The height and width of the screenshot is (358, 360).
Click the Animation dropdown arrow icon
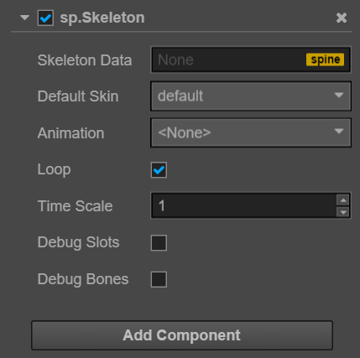339,132
